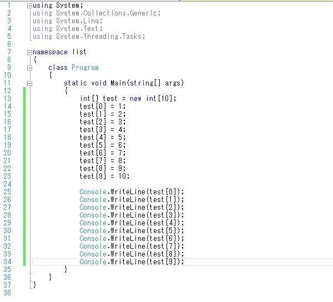
Task: Click line number 7 in the gutter
Action: [x=9, y=52]
